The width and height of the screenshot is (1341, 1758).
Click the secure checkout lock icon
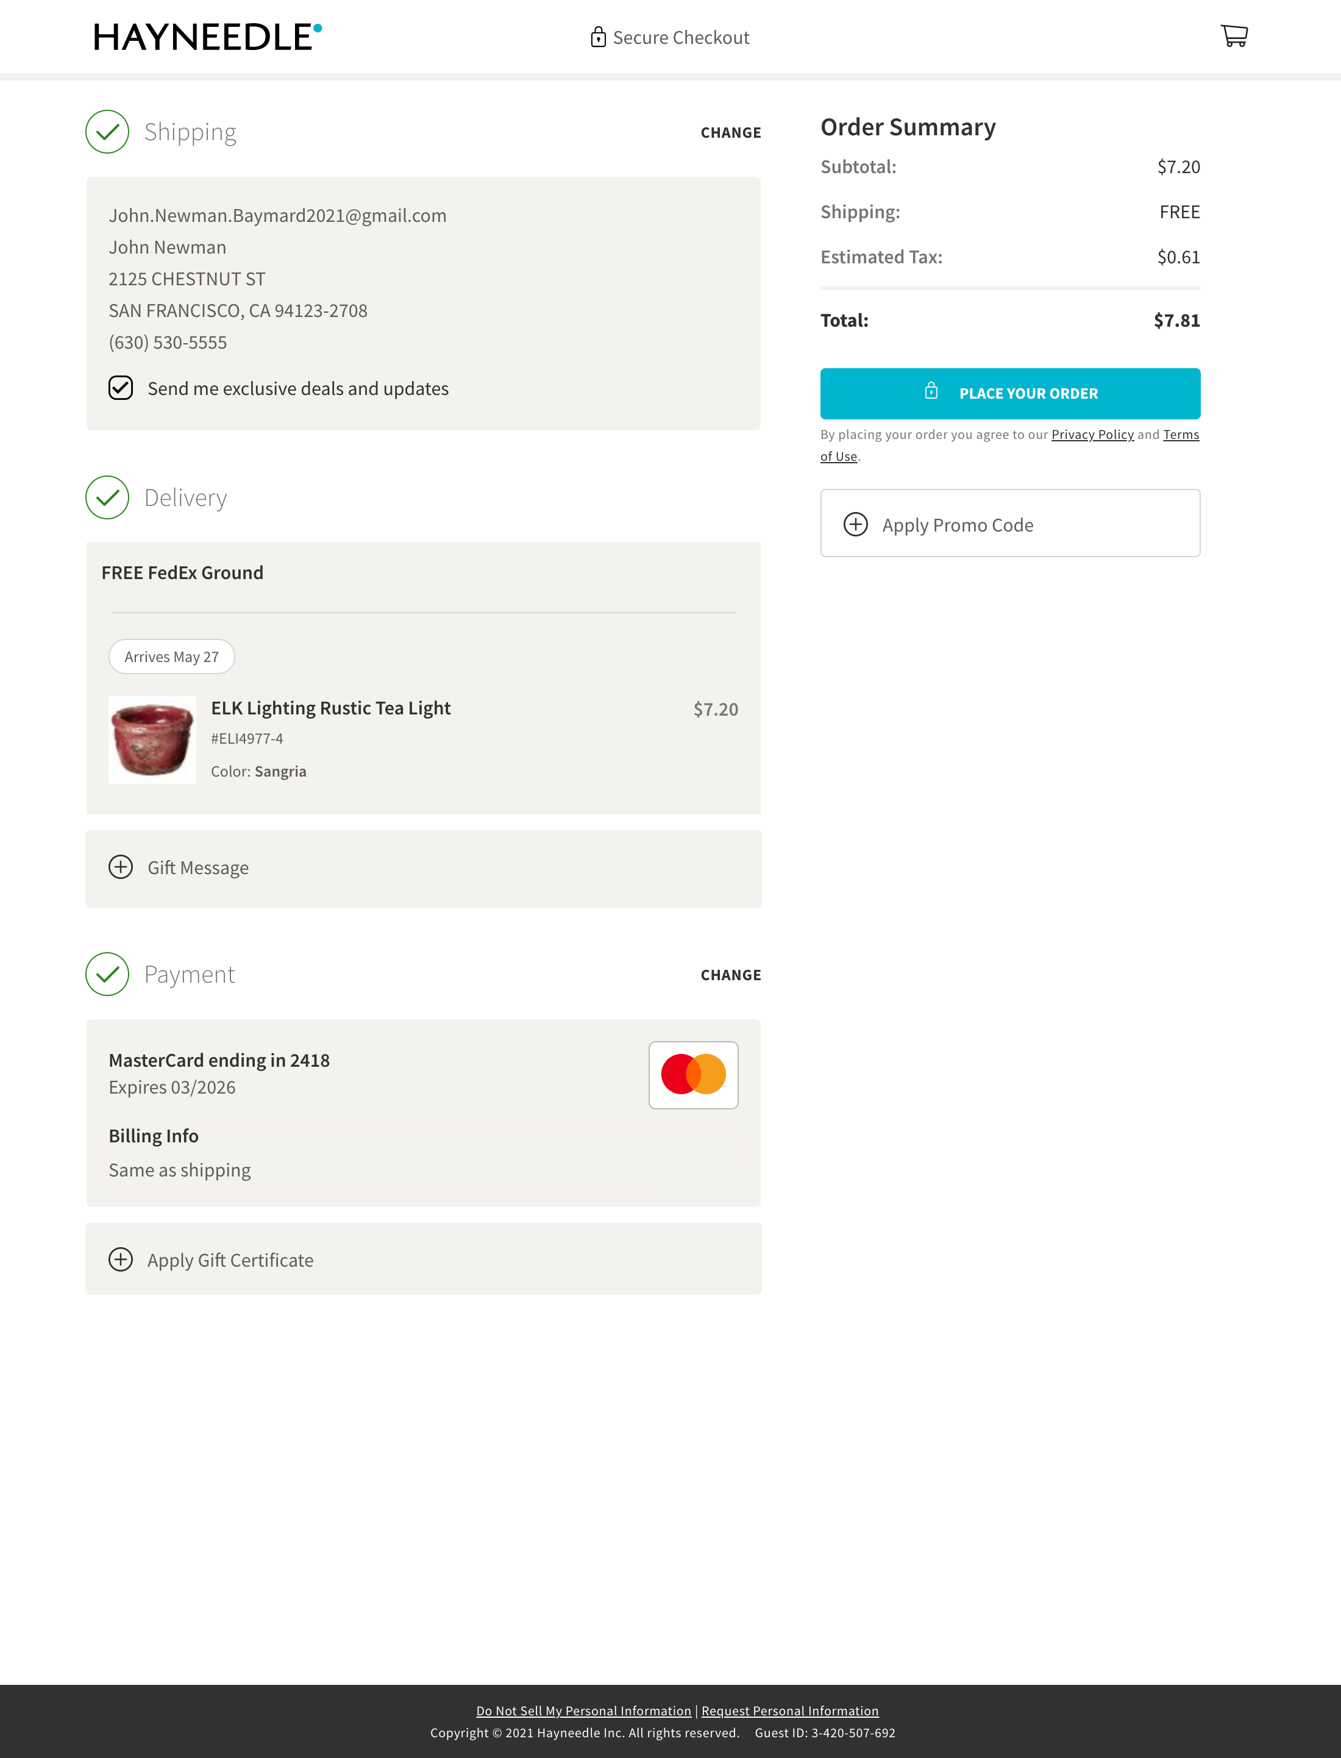pyautogui.click(x=599, y=37)
